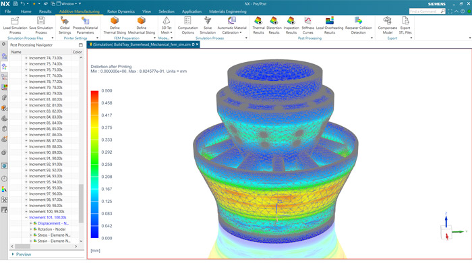Open Global Settings in Printer Settings
Viewport: 472px width, 263px height.
[x=65, y=25]
